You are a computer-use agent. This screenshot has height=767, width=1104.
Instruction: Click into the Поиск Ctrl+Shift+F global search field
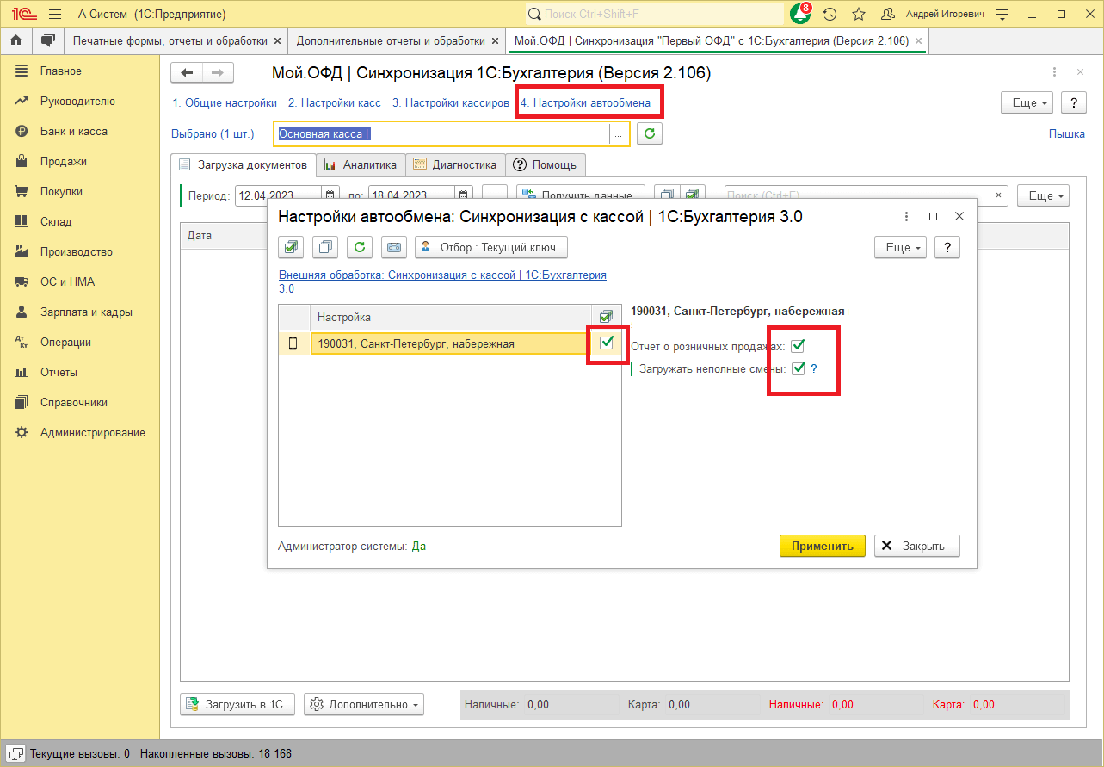pos(655,14)
